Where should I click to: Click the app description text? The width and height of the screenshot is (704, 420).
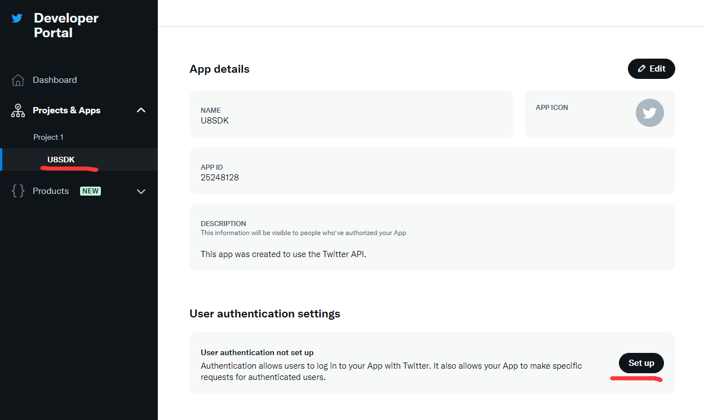click(283, 254)
